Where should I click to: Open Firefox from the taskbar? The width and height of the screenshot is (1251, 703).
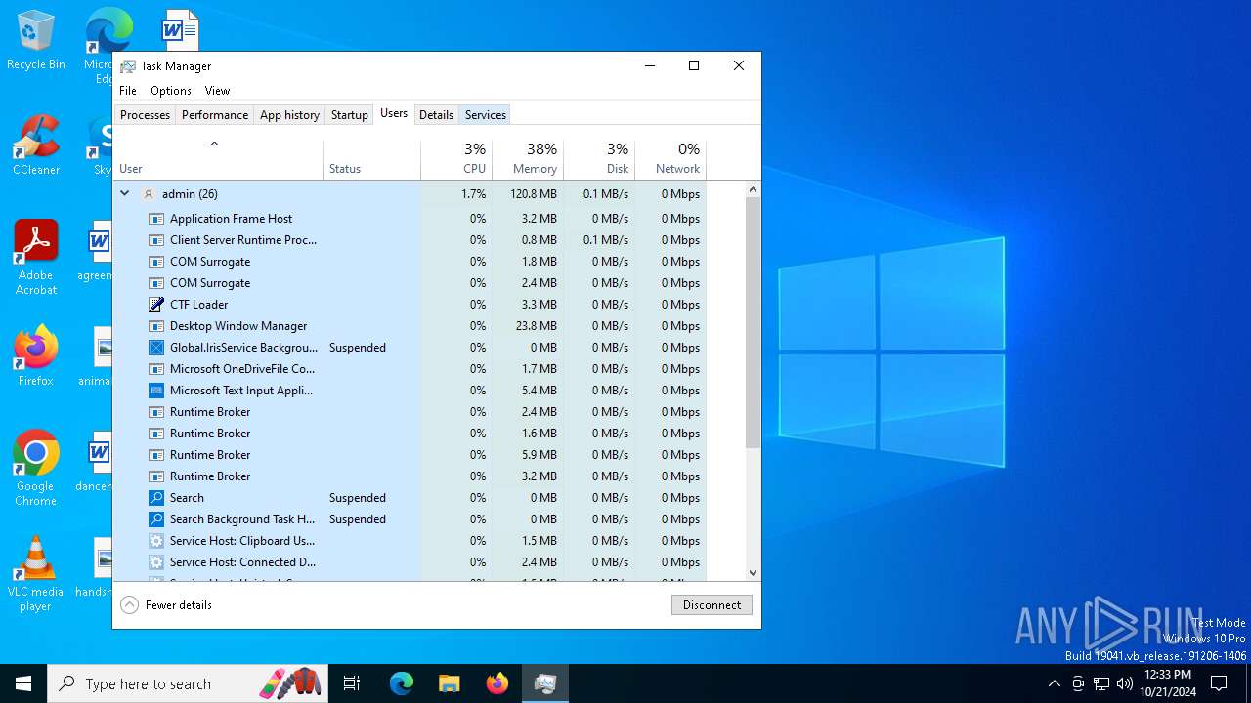(497, 683)
